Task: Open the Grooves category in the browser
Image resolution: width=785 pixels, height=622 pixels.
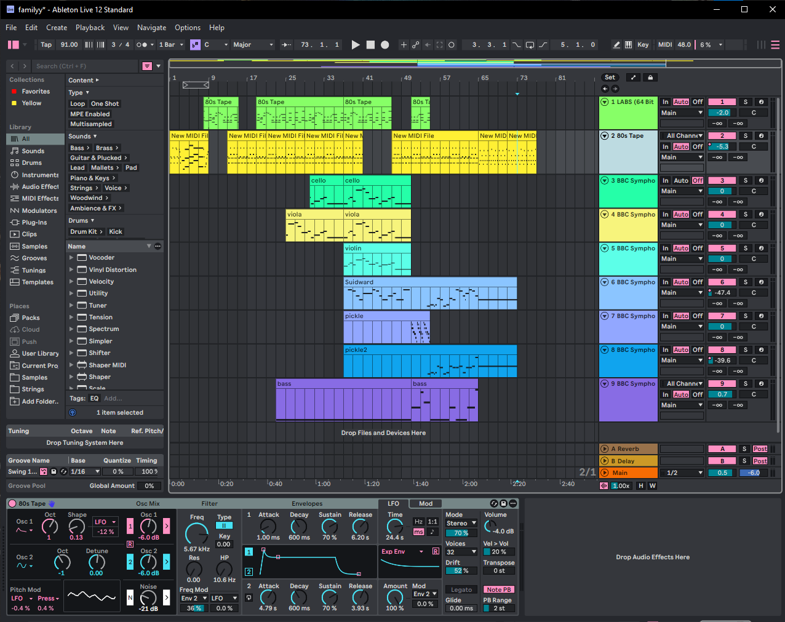Action: (34, 258)
